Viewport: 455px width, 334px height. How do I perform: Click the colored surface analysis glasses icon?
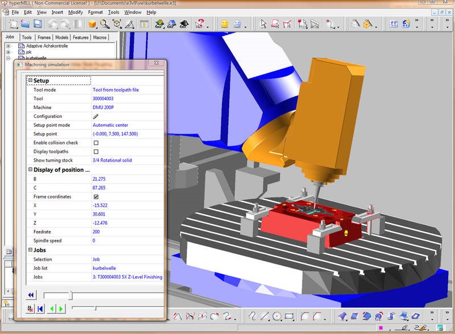tap(159, 24)
